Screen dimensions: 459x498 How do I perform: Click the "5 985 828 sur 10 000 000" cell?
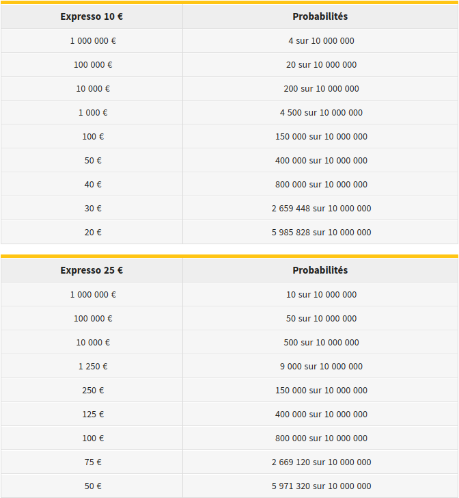[321, 233]
